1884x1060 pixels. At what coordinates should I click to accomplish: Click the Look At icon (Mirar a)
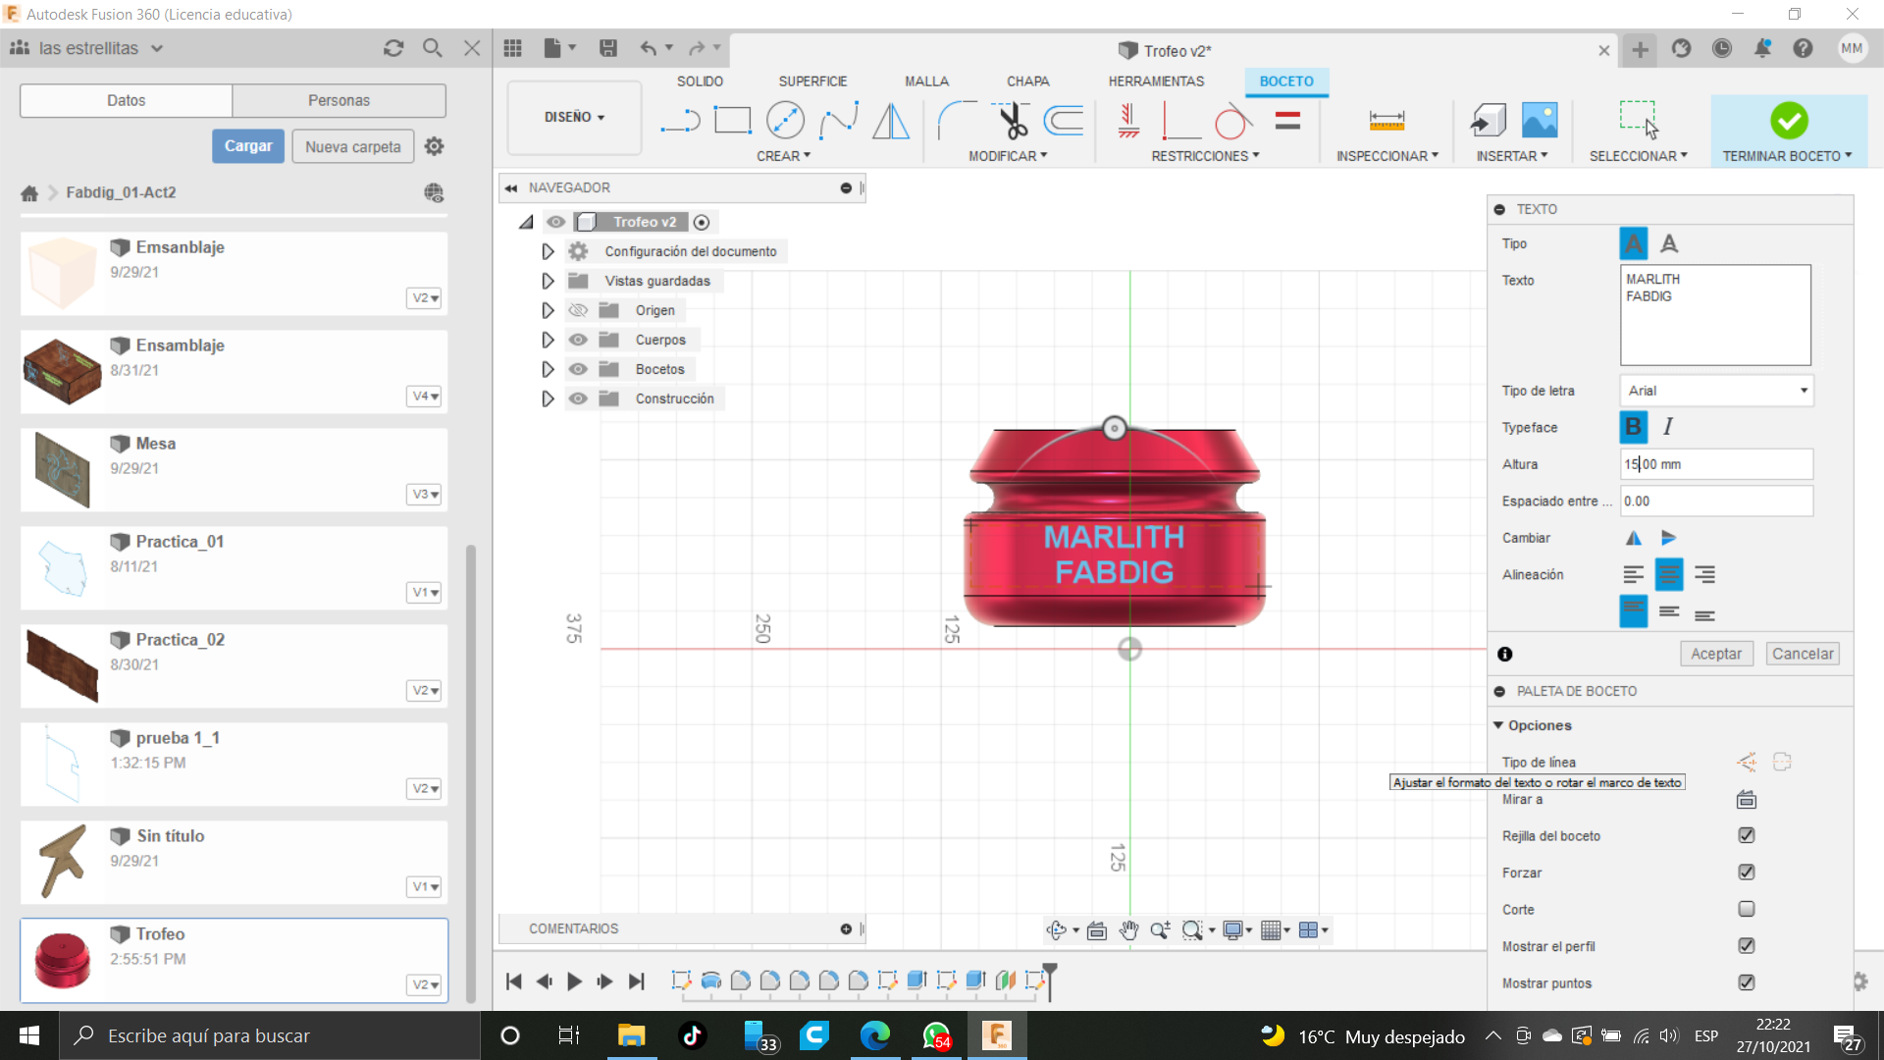1746,799
